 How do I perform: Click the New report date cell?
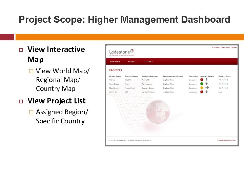[x=220, y=92]
